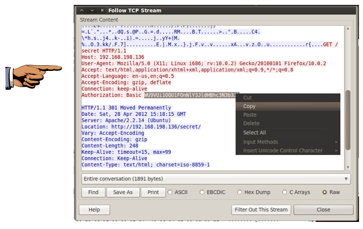
Task: Click the stream content vertical scrollbar thumb
Action: pos(348,120)
